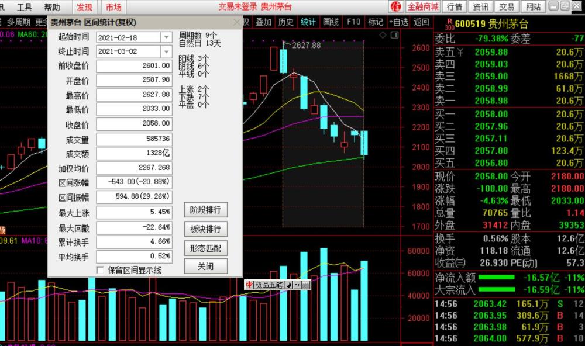This screenshot has height=346, width=585.
Task: Switch to the 市场 tab
Action: (x=113, y=6)
